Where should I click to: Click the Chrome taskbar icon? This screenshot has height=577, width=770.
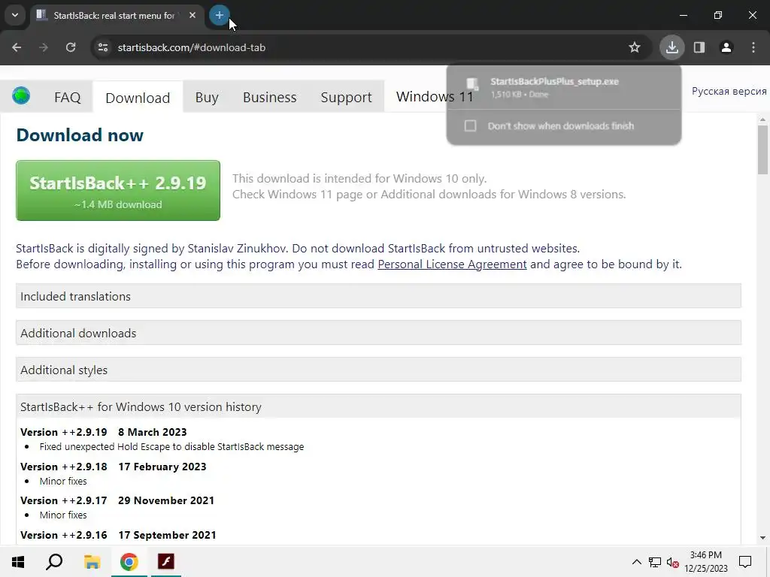(129, 561)
